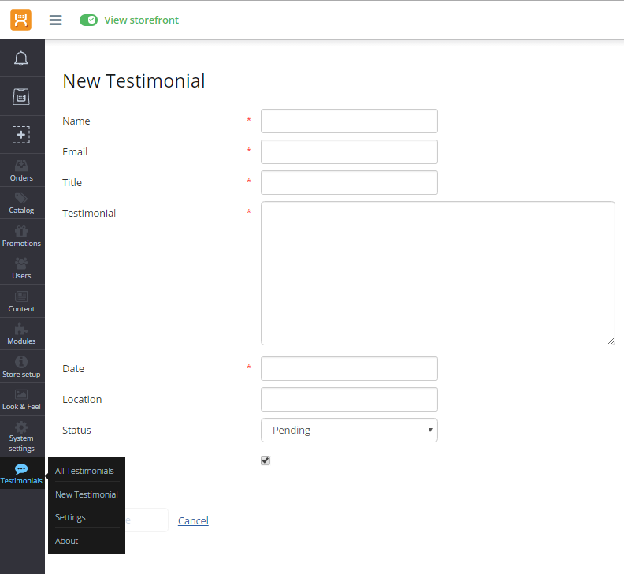The width and height of the screenshot is (624, 574).
Task: Open notifications bell icon
Action: 21,58
